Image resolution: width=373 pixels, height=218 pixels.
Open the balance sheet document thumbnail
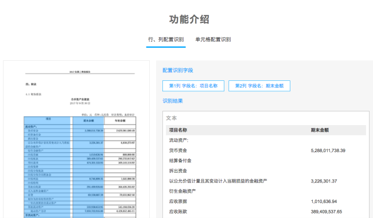76,139
